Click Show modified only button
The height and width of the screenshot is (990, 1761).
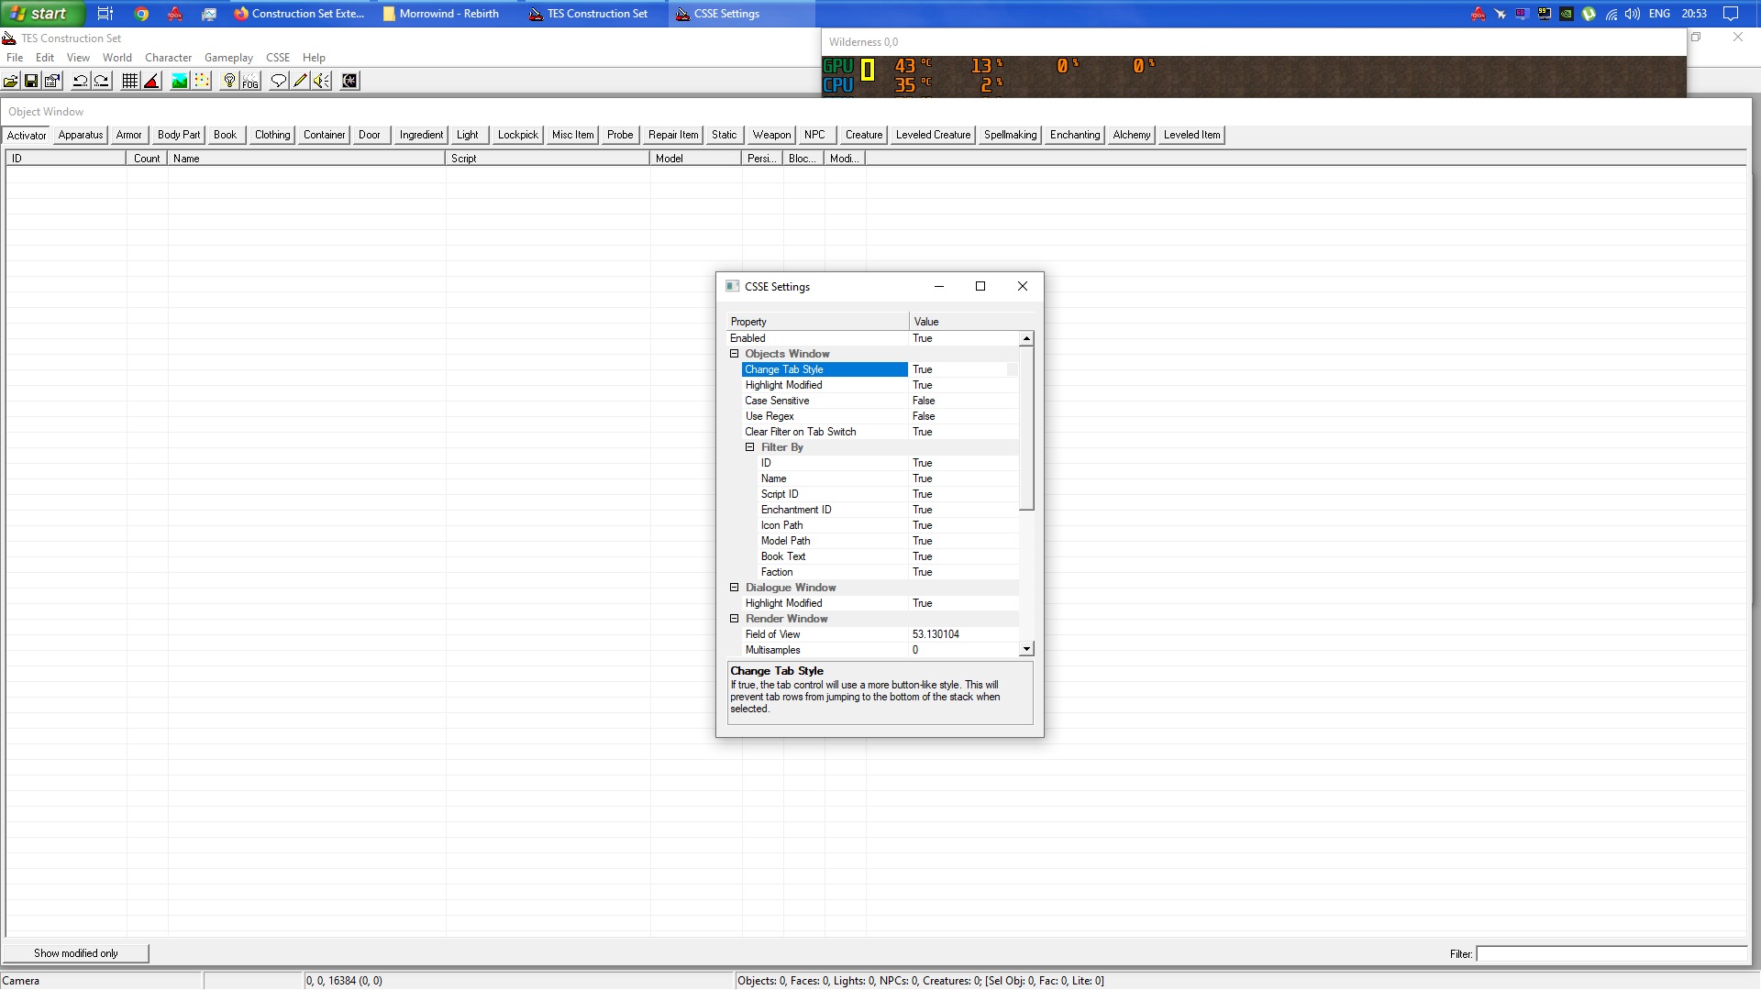click(76, 953)
